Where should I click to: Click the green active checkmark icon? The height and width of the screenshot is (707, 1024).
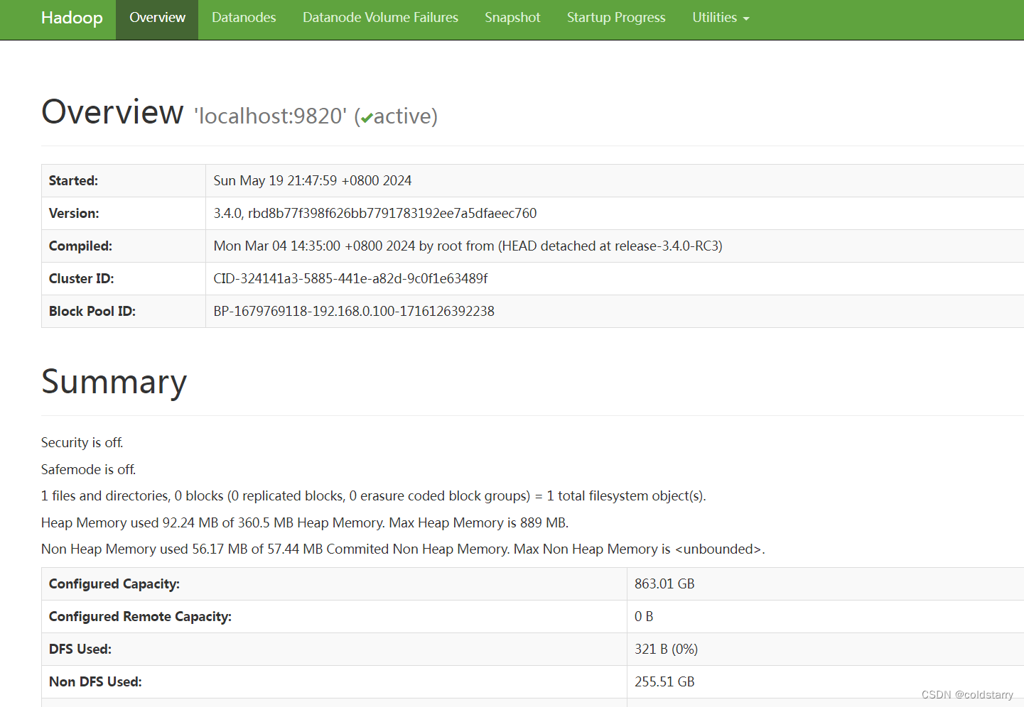click(x=367, y=118)
